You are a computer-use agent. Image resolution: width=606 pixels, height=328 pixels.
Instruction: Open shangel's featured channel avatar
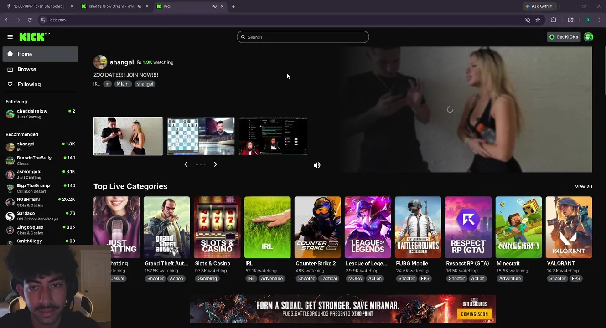pos(100,62)
